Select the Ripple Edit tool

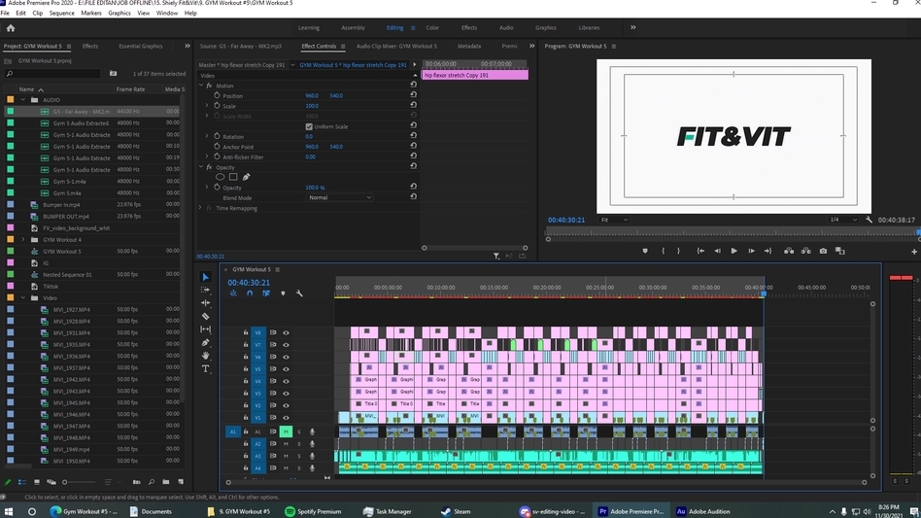205,303
